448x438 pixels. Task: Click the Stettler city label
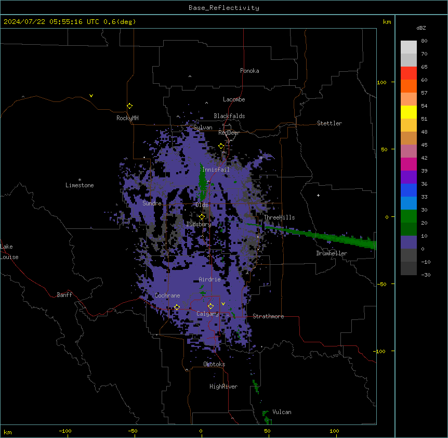(330, 123)
